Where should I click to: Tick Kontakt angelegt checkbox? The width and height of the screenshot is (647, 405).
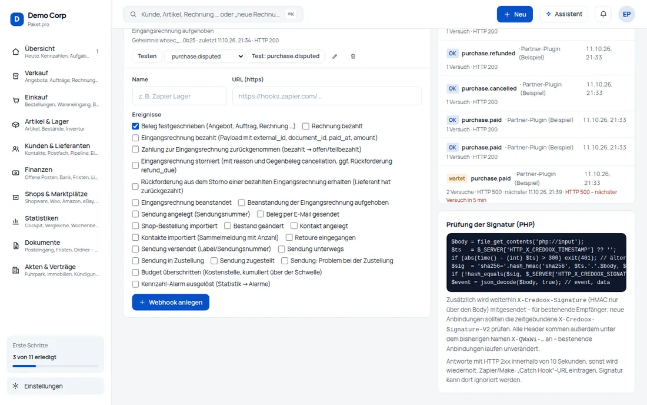point(294,226)
